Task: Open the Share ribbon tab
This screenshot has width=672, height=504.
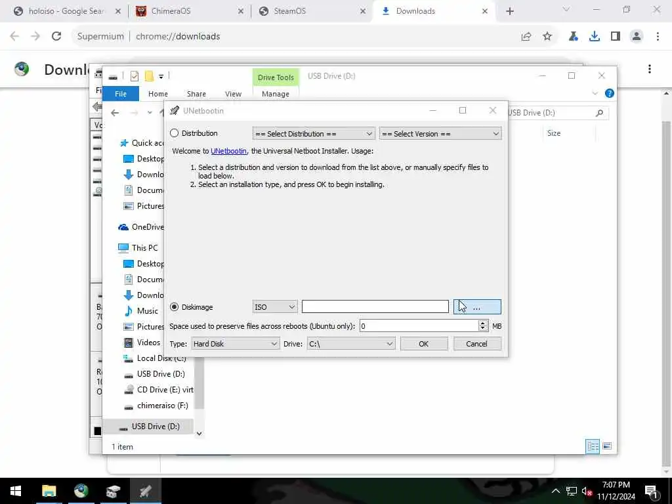Action: click(x=196, y=93)
